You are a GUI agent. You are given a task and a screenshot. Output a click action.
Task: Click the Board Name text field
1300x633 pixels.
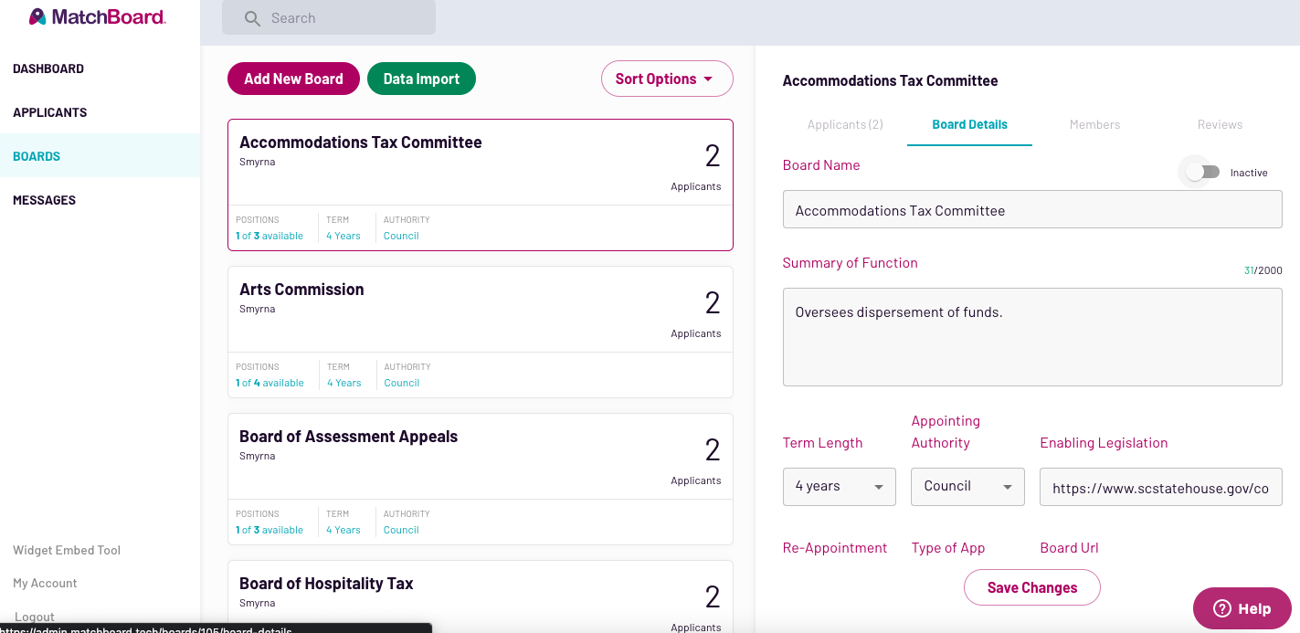[x=1032, y=210]
